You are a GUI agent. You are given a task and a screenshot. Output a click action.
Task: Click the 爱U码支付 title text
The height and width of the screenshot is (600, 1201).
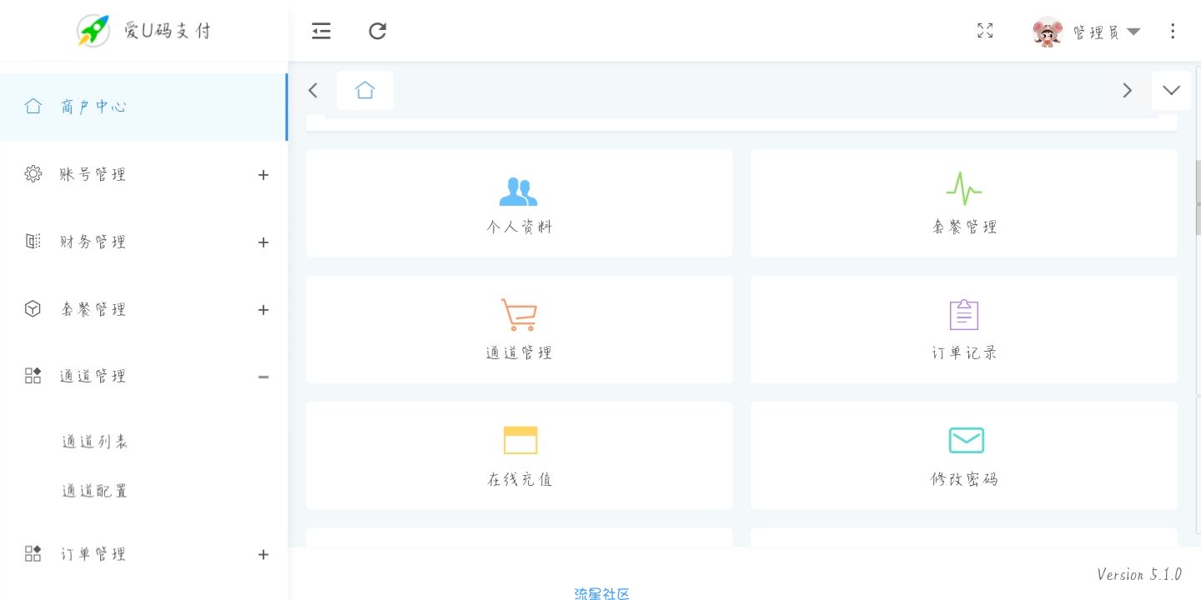(168, 32)
